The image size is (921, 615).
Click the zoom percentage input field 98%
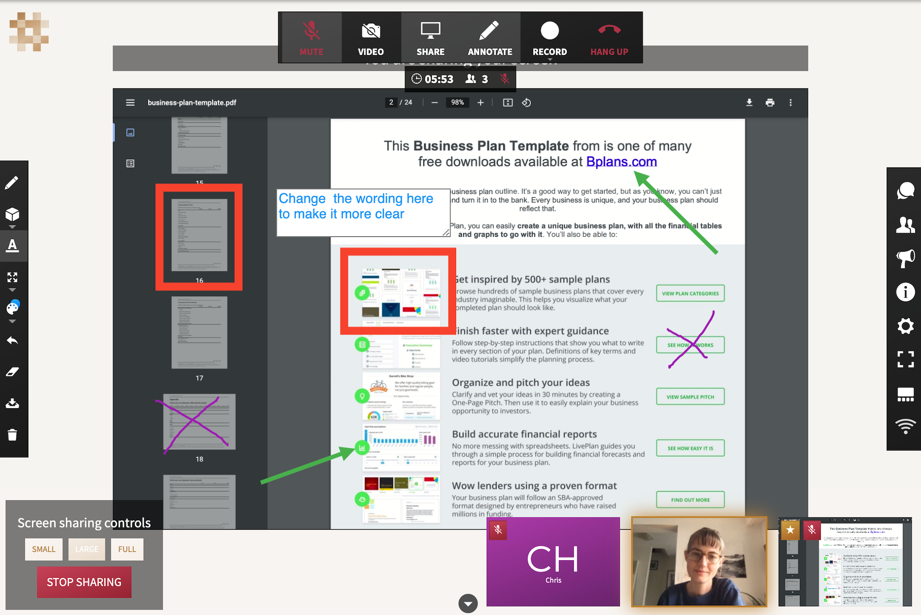pyautogui.click(x=457, y=102)
